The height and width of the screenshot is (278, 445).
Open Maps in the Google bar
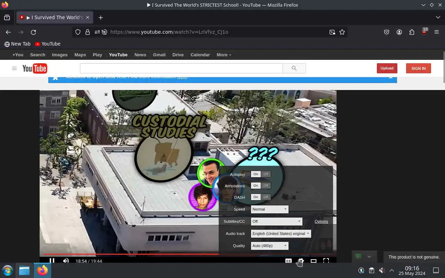[x=80, y=55]
